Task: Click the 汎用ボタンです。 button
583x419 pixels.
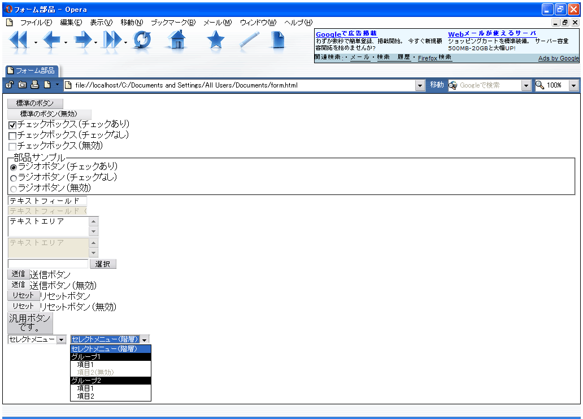Action: pyautogui.click(x=30, y=323)
